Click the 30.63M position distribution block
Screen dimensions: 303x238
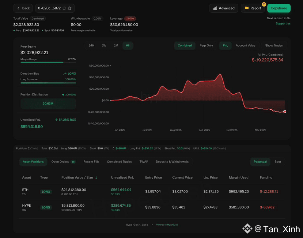48,104
